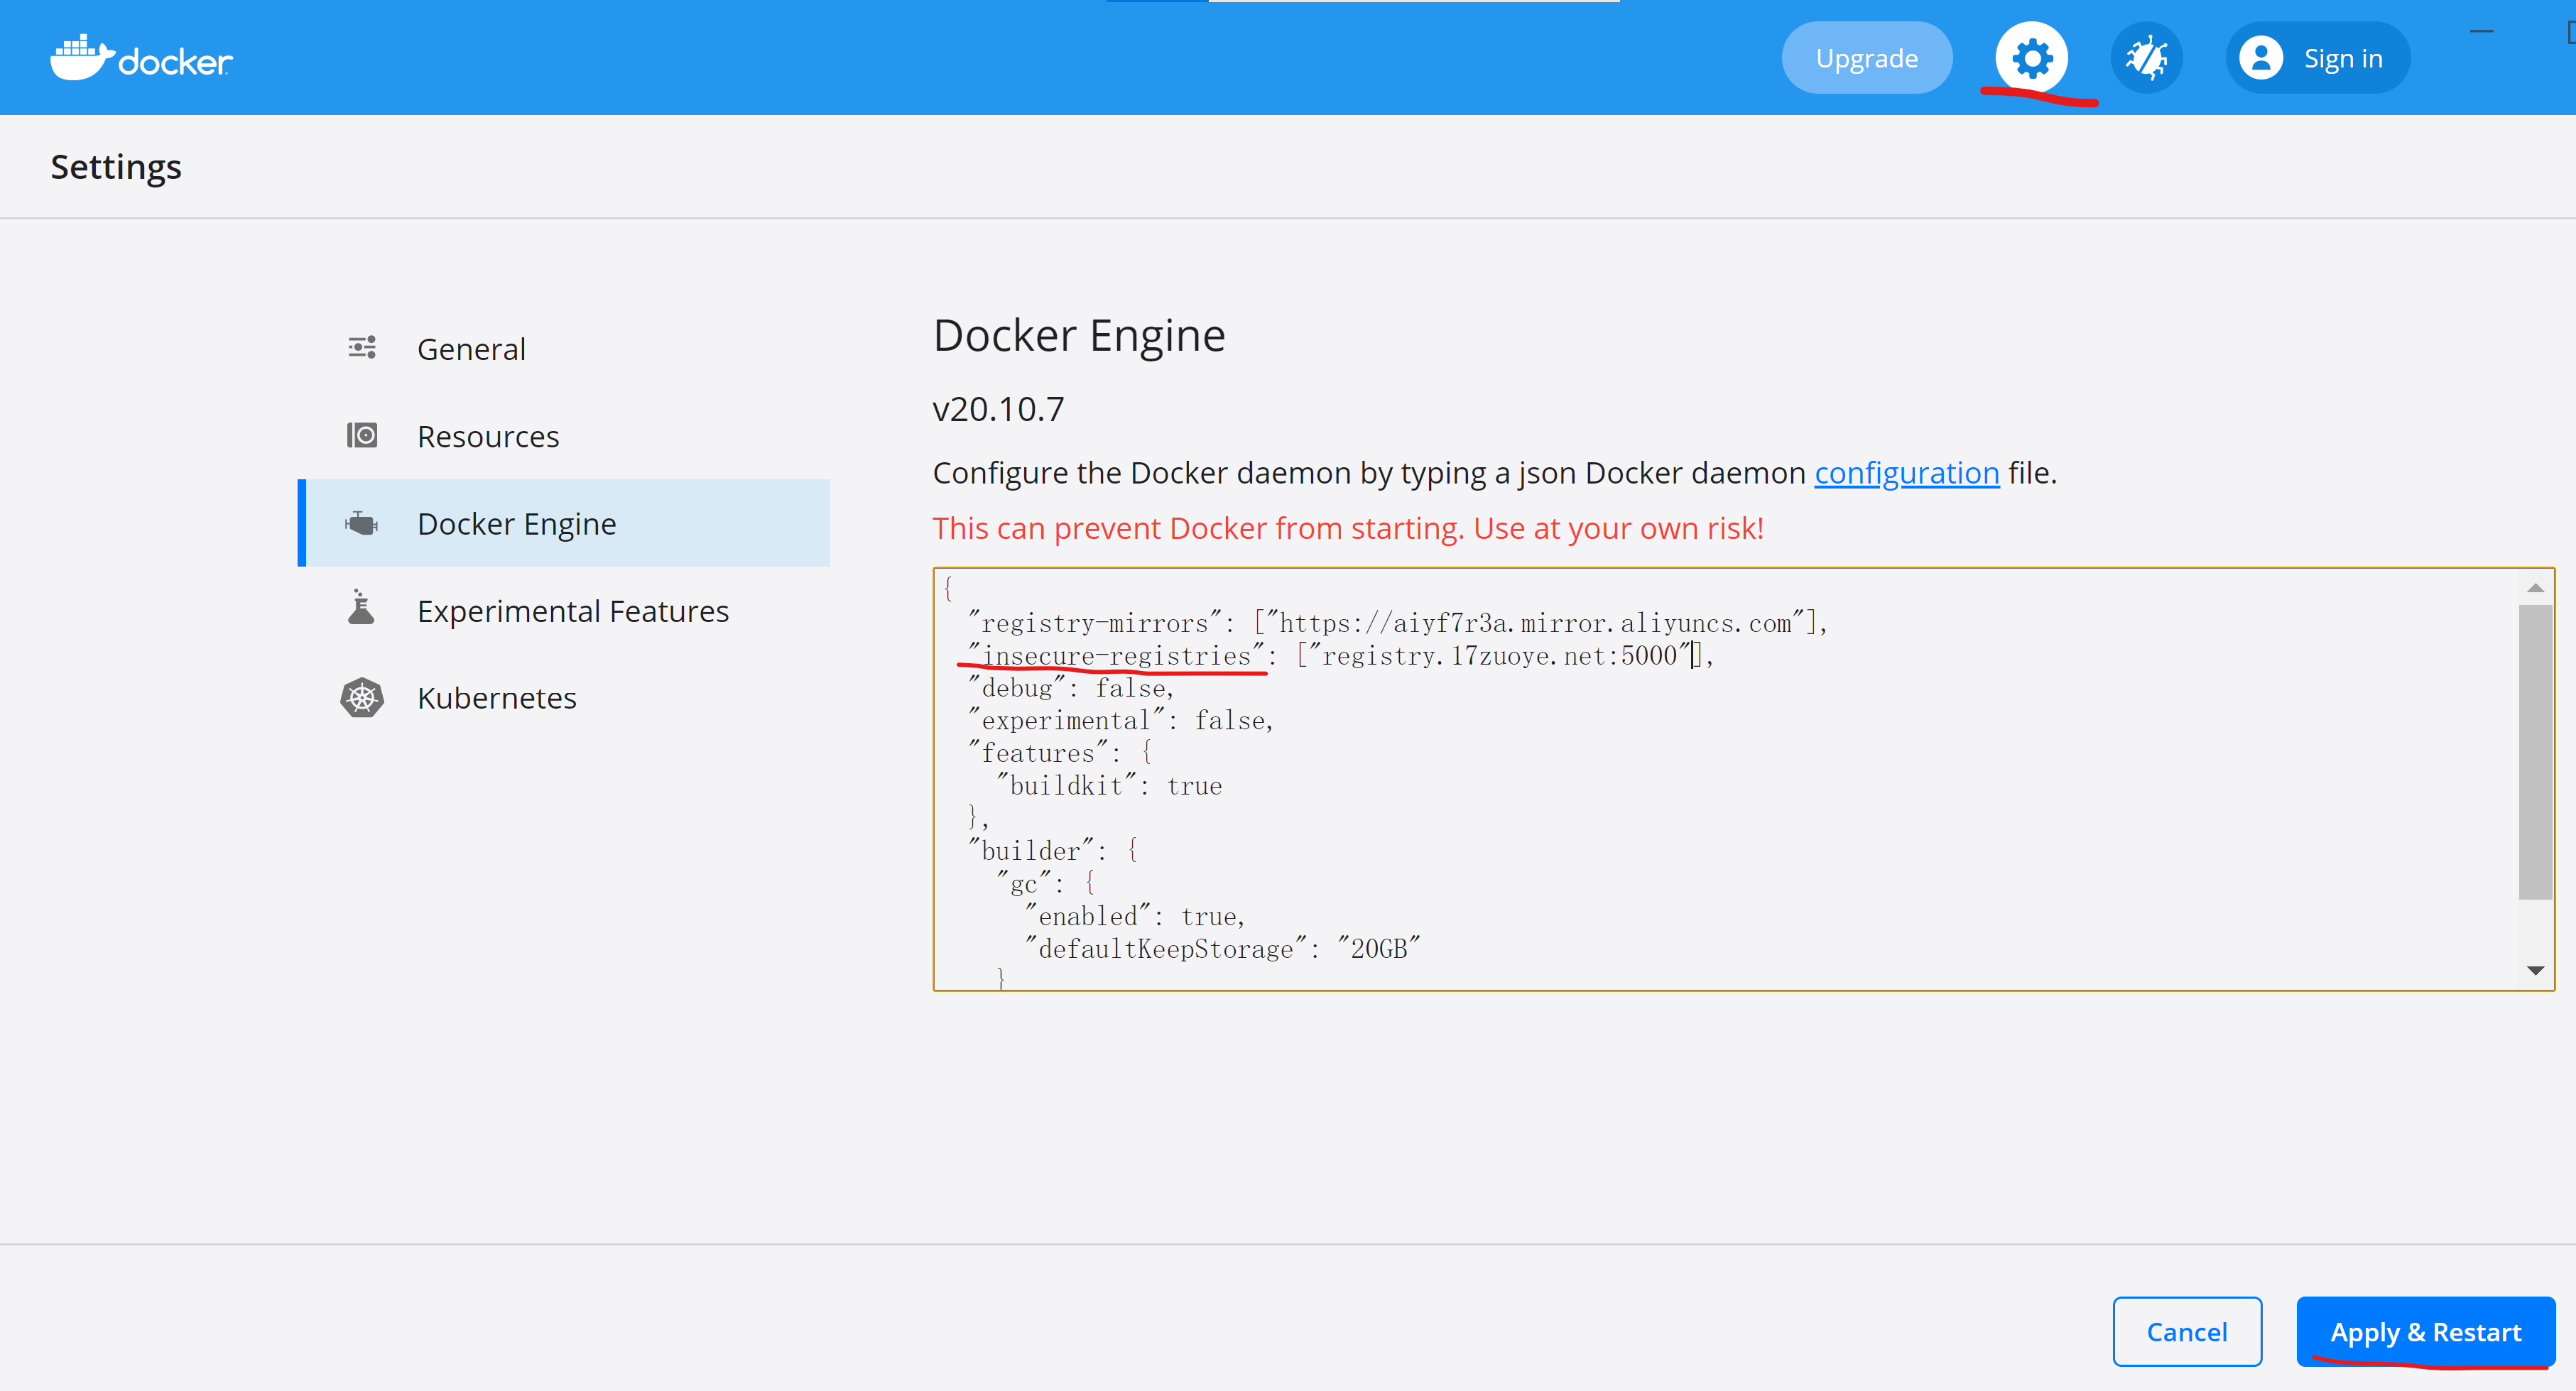Image resolution: width=2576 pixels, height=1391 pixels.
Task: Click the Resources disk icon
Action: pyautogui.click(x=362, y=436)
